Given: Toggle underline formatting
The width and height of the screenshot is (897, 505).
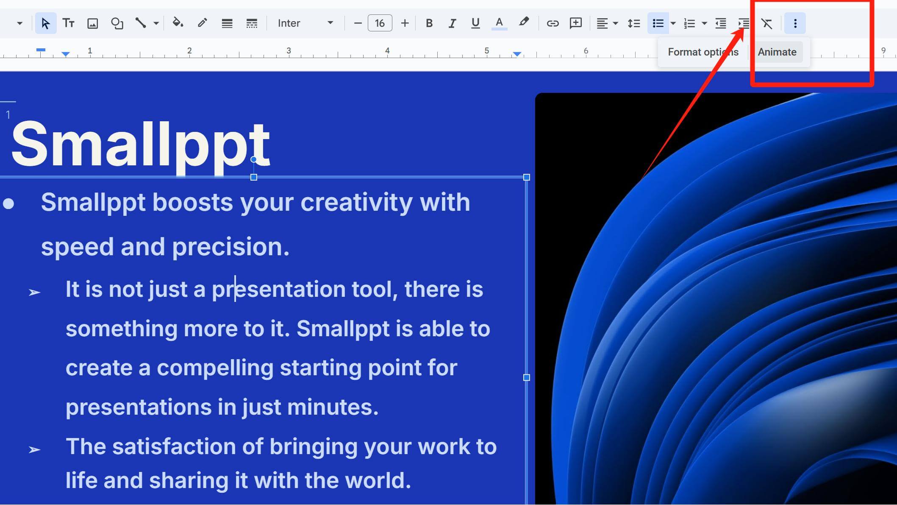Looking at the screenshot, I should coord(475,23).
